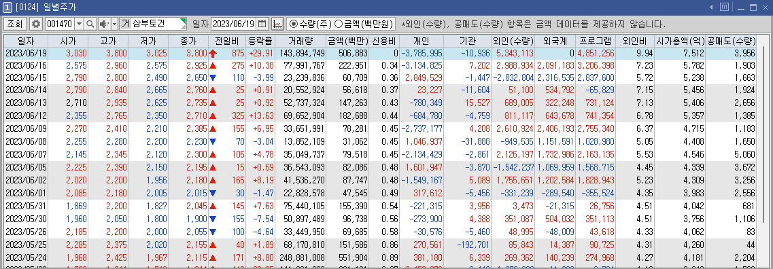
Task: Click volume value 143,894,749
Action: point(302,53)
